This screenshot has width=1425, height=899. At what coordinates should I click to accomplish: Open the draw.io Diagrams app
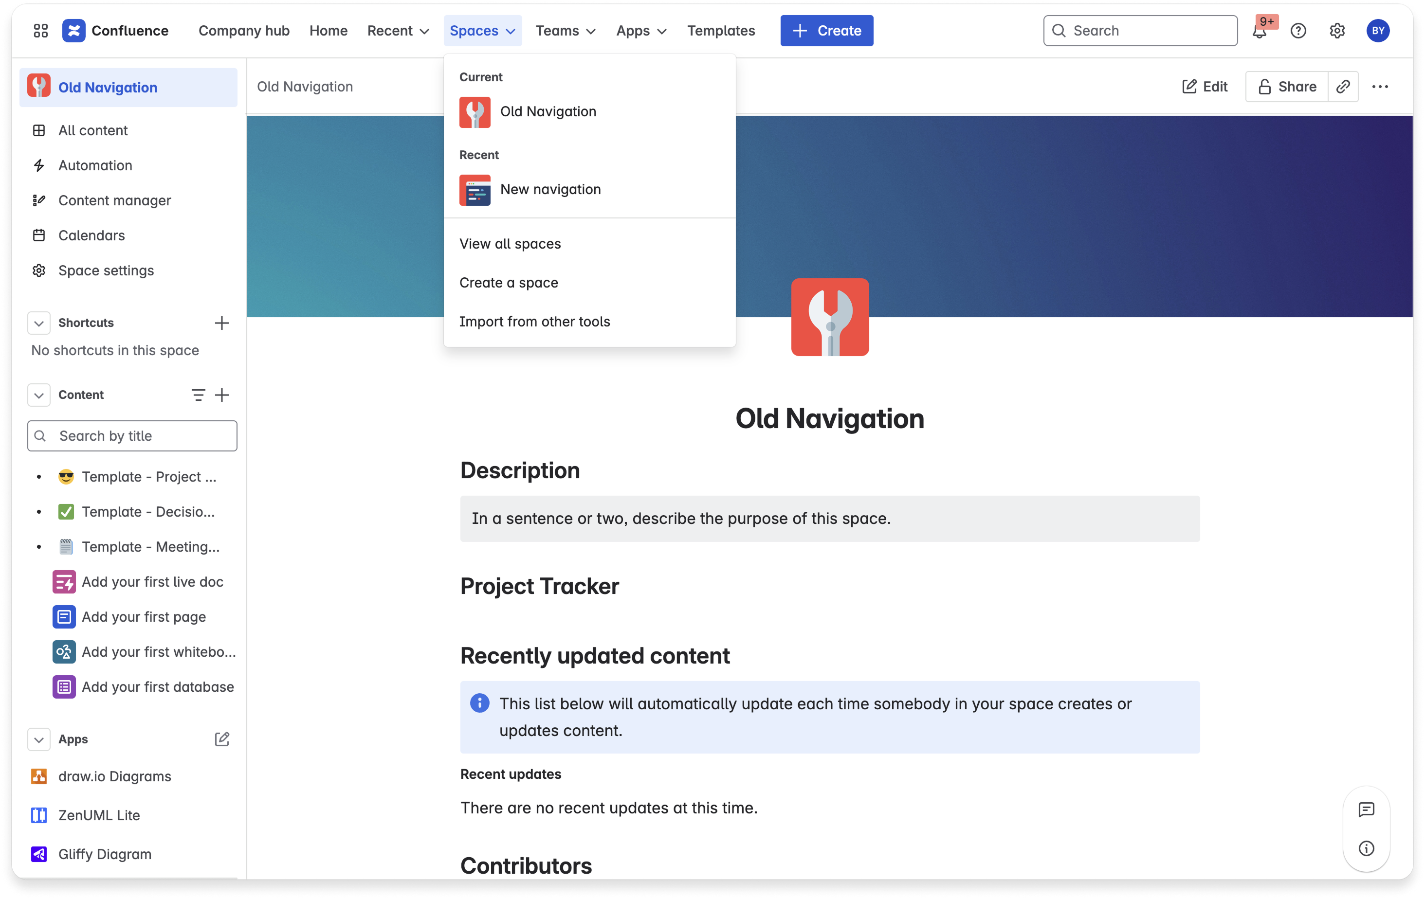pos(114,776)
